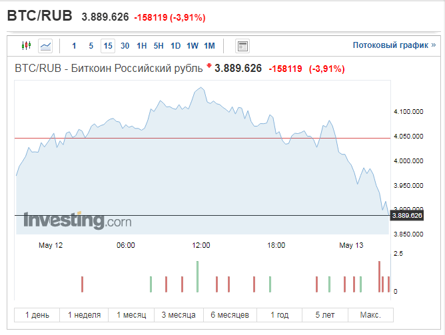Set interval to 5H

tap(159, 46)
